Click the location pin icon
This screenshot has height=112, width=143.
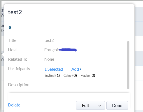10,28
